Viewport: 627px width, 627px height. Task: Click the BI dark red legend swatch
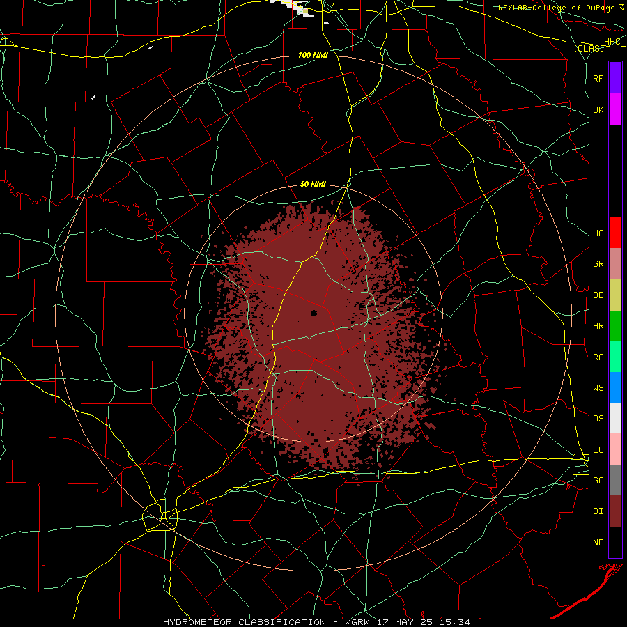[x=615, y=511]
